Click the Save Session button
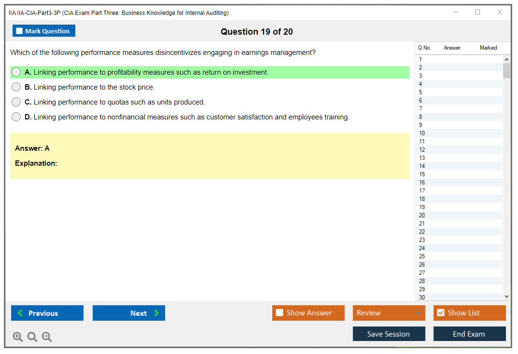 (388, 334)
